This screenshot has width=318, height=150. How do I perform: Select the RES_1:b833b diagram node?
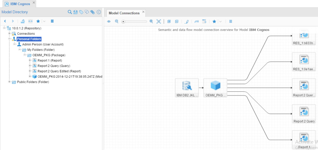tap(304, 37)
